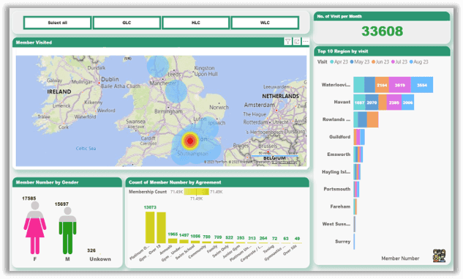Click the Gym Over 18 agreement bar
Viewport: 463px width, 279px height.
click(x=161, y=228)
